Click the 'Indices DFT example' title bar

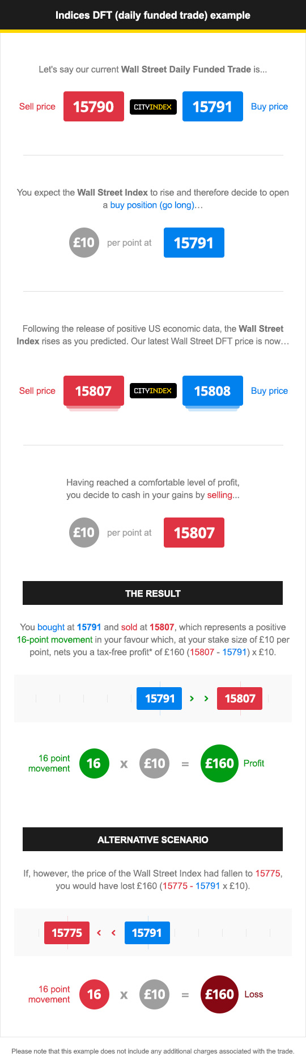153,15
